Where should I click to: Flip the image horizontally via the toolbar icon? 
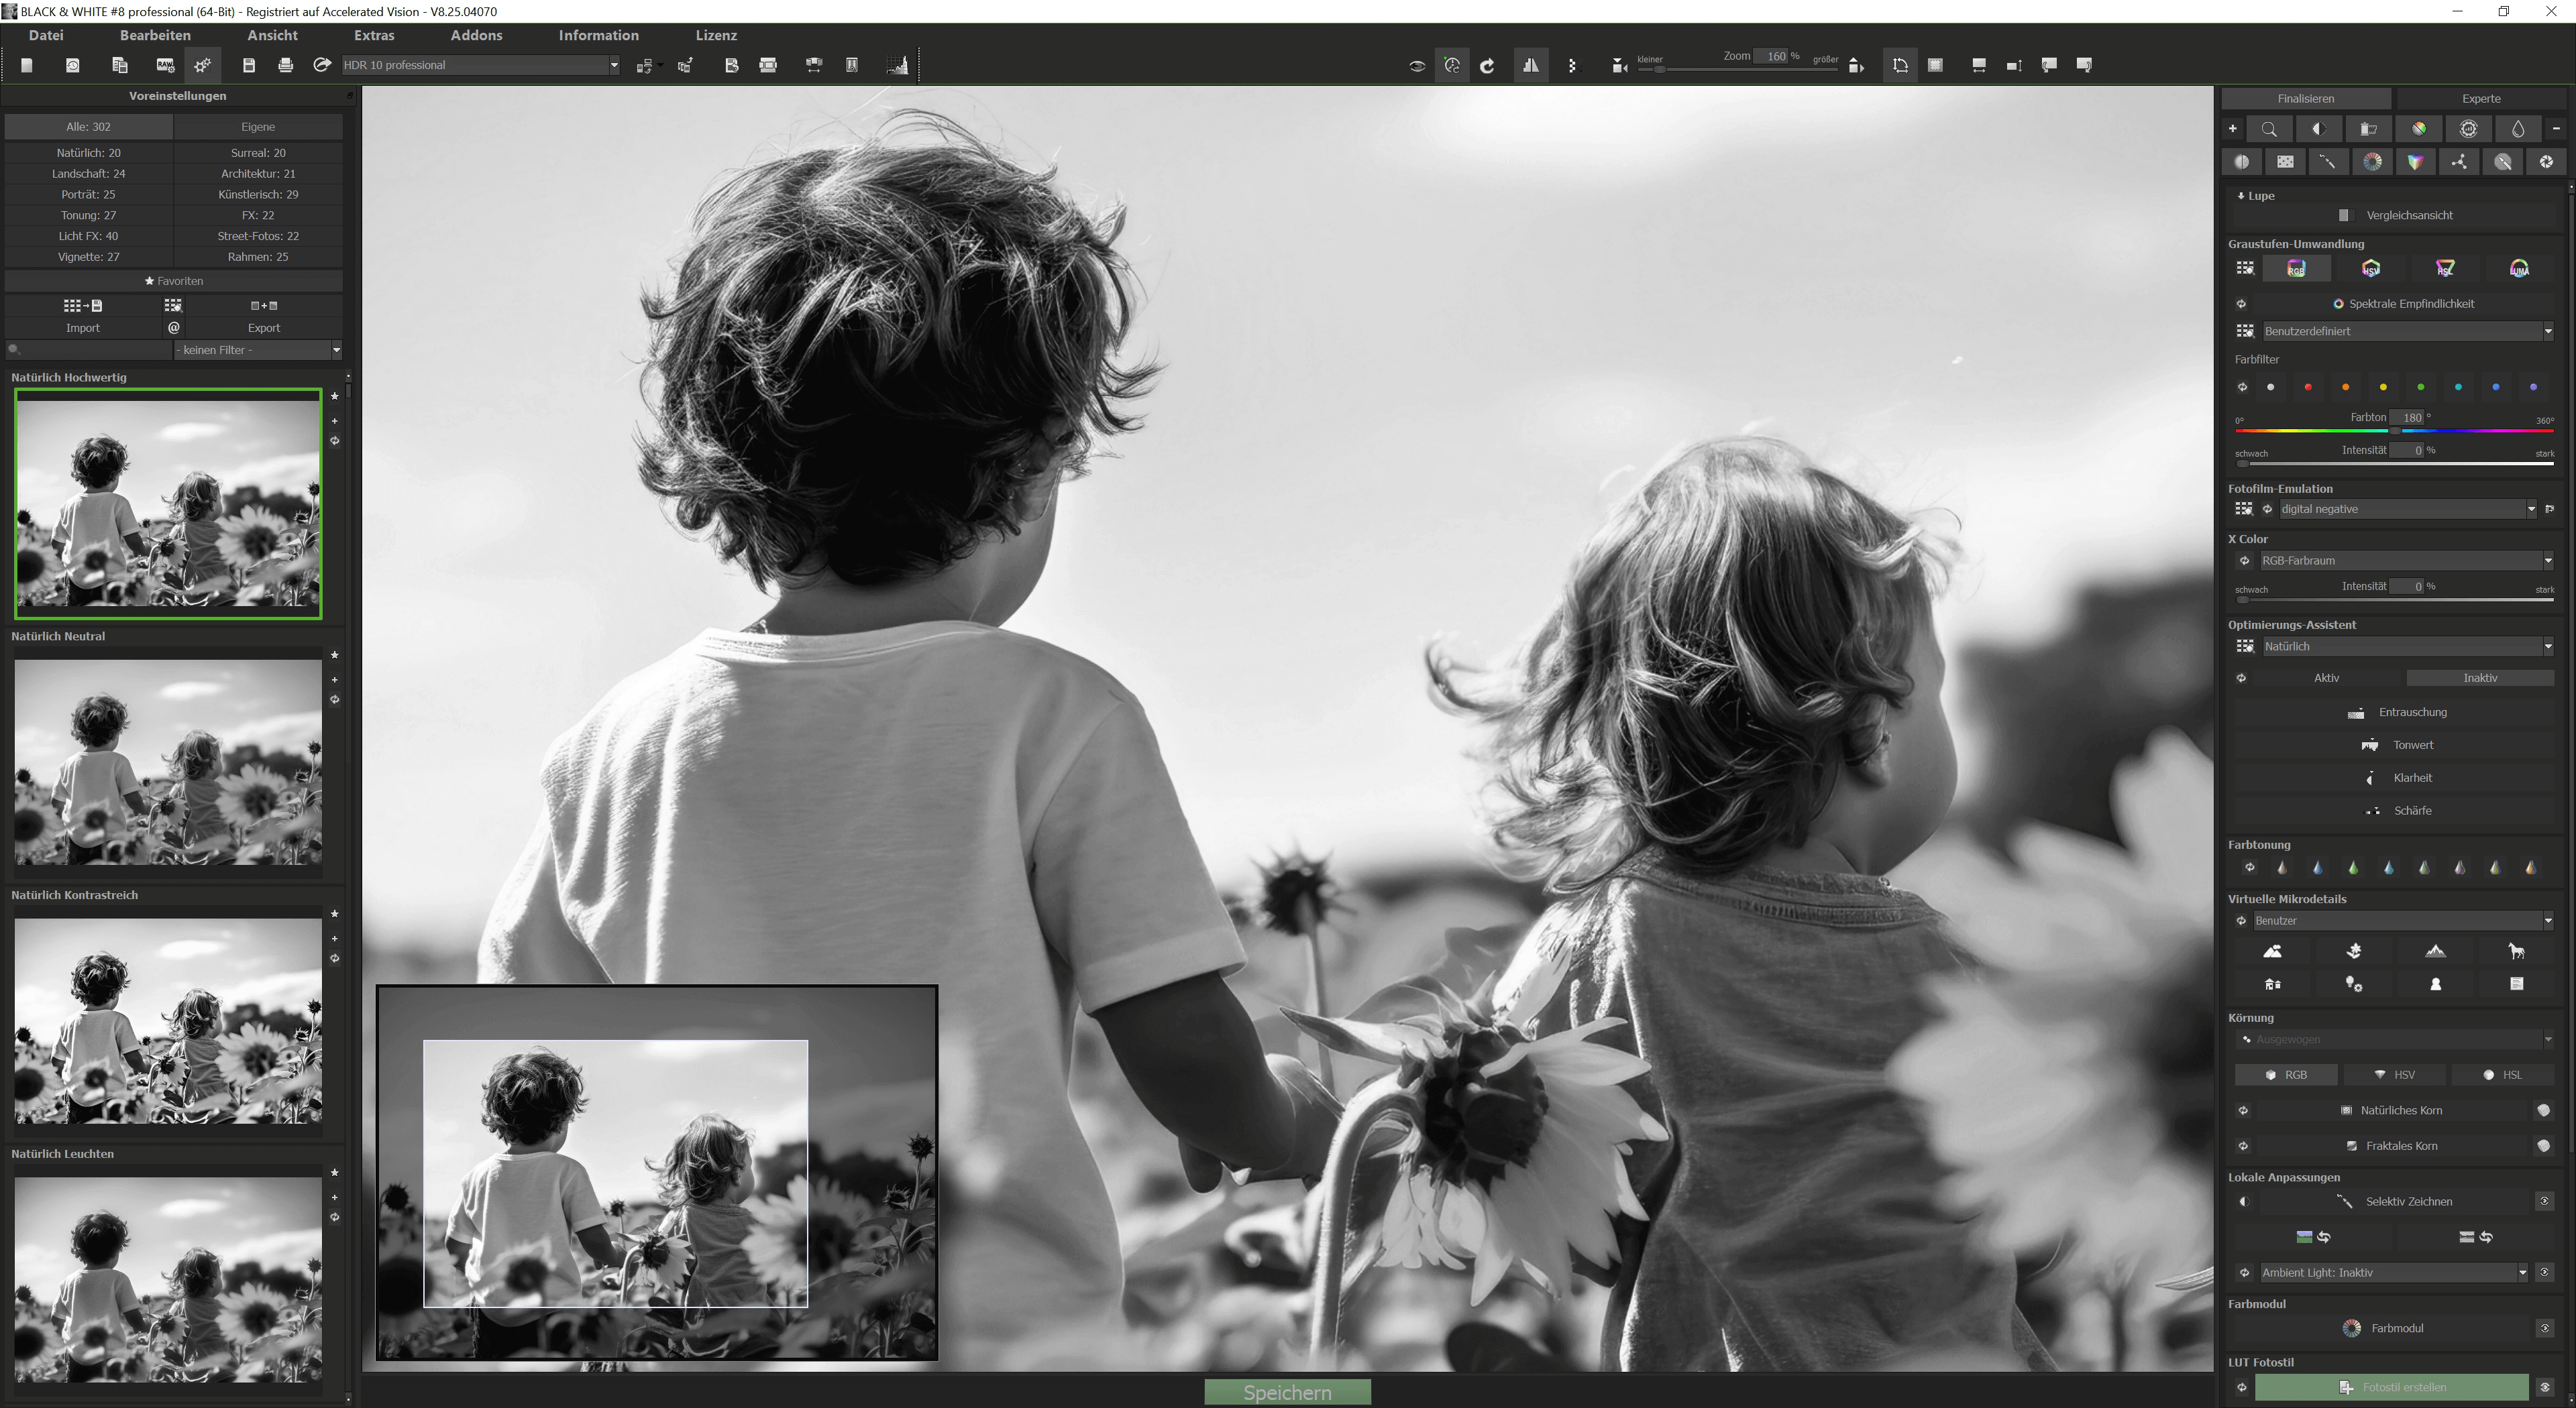[1531, 64]
